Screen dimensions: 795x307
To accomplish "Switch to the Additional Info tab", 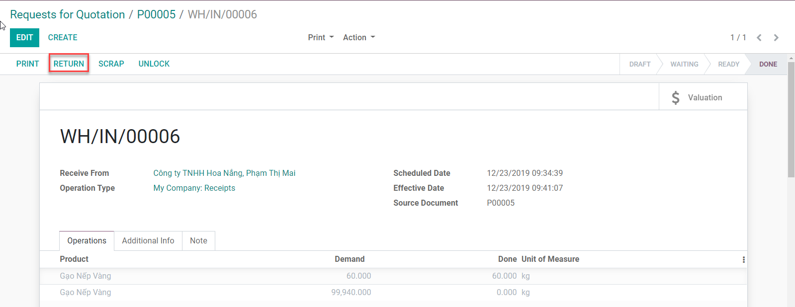I will (148, 240).
